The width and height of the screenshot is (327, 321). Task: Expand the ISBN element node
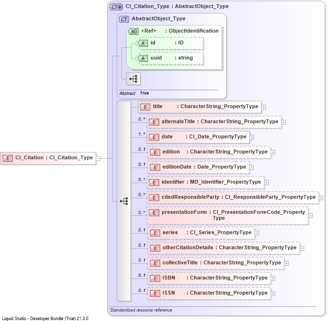[273, 279]
